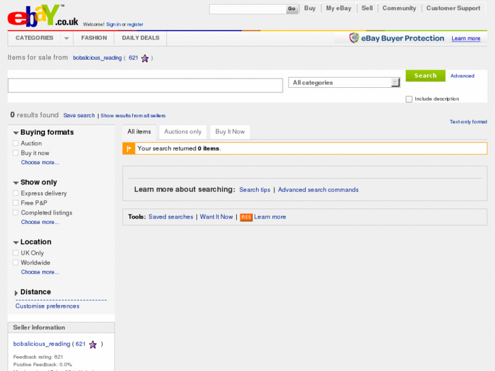Choose more under Buying formats
This screenshot has height=371, width=495.
39,162
